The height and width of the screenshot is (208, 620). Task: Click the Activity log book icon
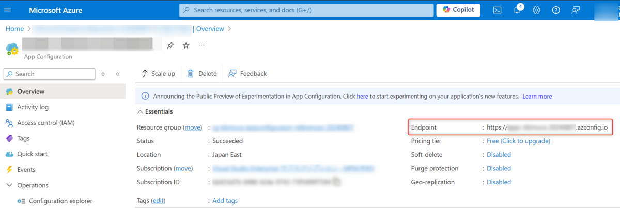pyautogui.click(x=9, y=107)
